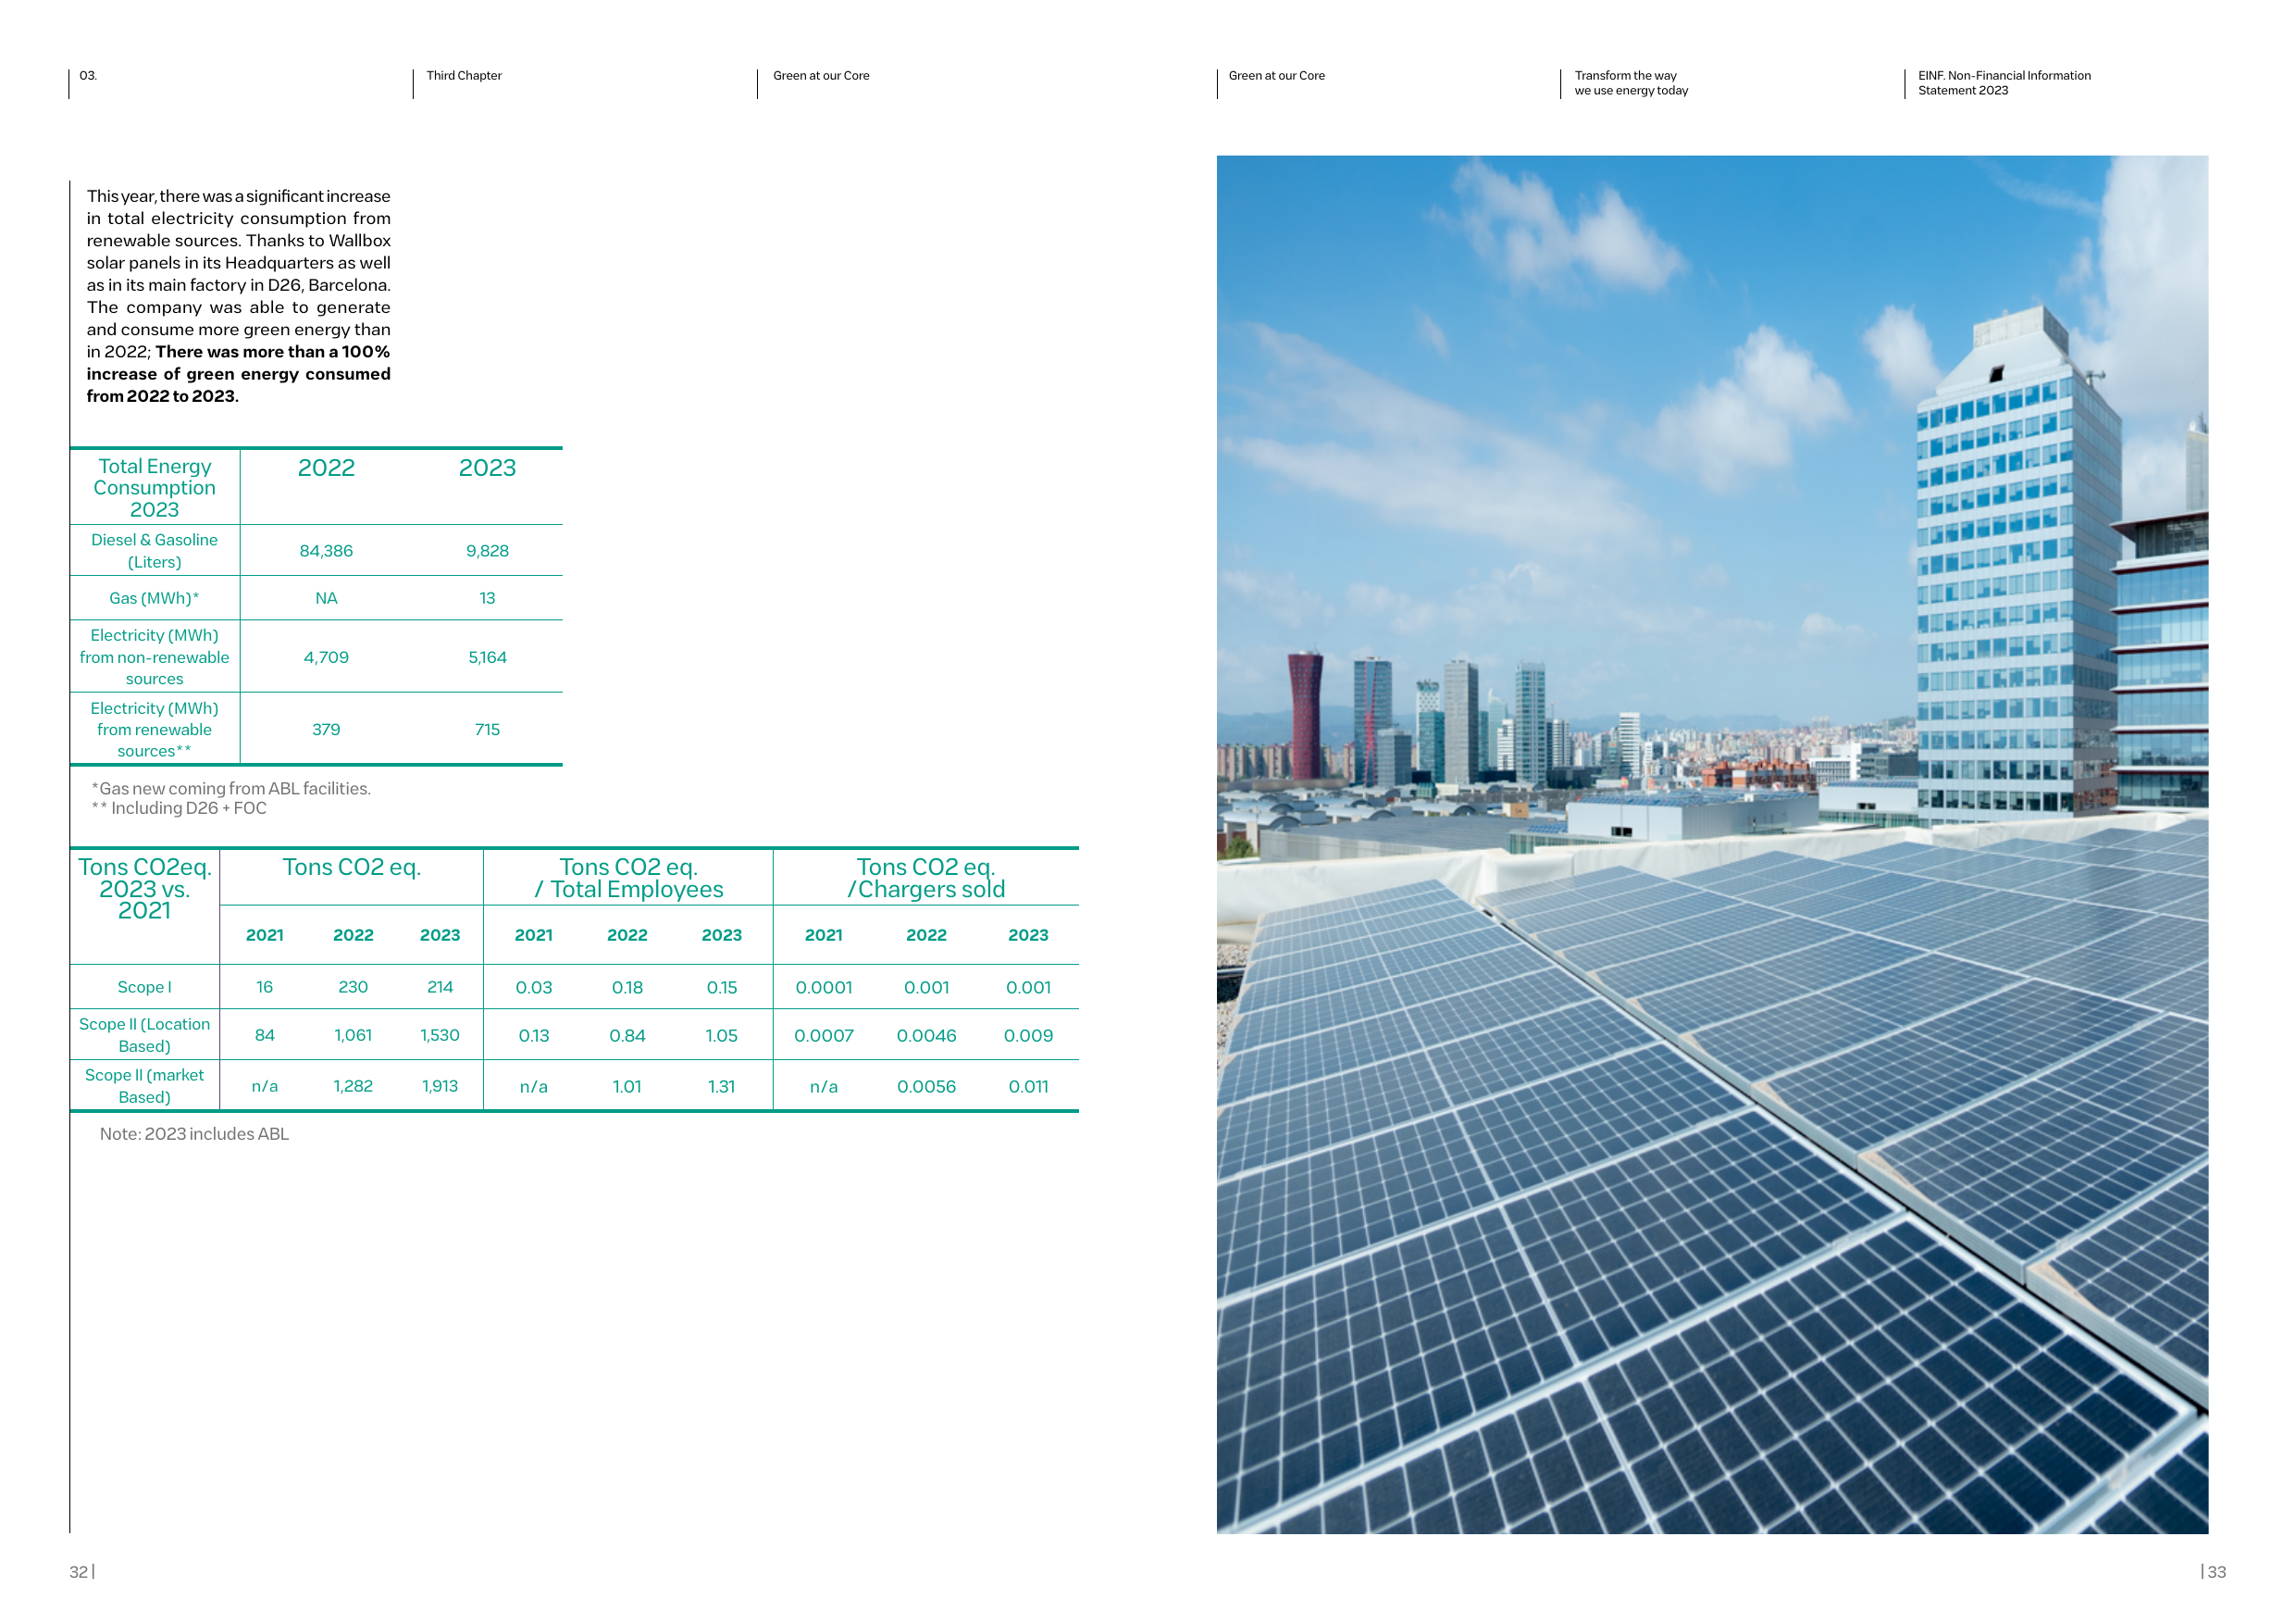Image resolution: width=2296 pixels, height=1624 pixels.
Task: Click the Gas 2023 value 13
Action: (x=487, y=598)
